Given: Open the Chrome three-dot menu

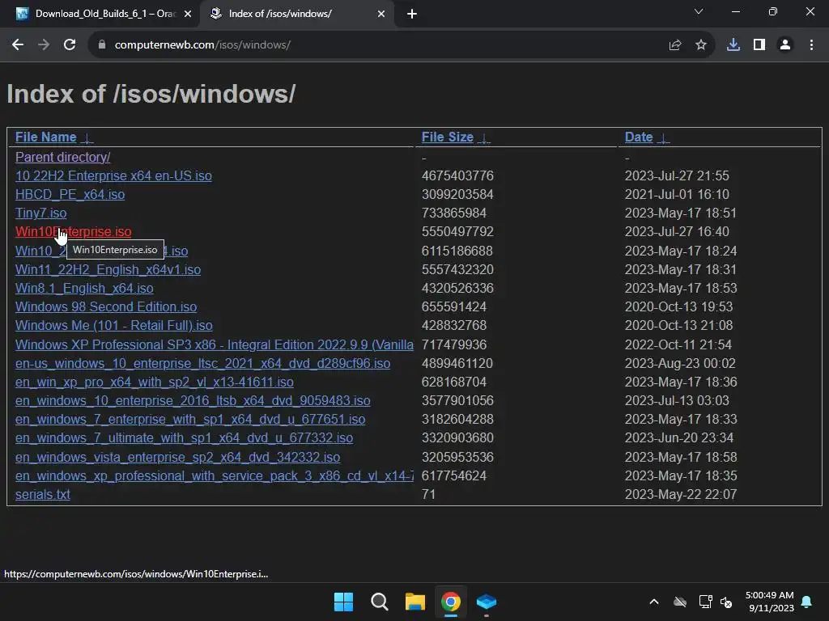Looking at the screenshot, I should click(x=811, y=45).
